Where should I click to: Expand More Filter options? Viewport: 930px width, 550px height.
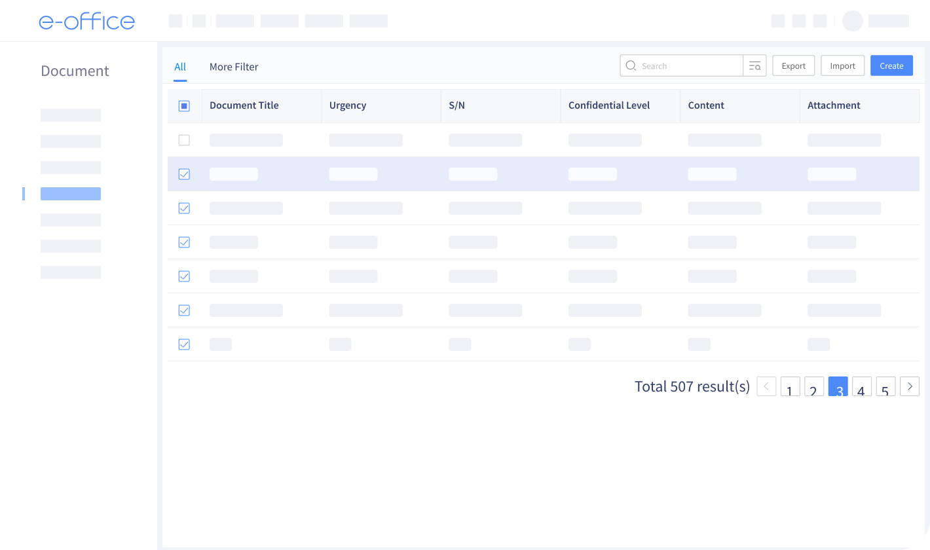[234, 66]
